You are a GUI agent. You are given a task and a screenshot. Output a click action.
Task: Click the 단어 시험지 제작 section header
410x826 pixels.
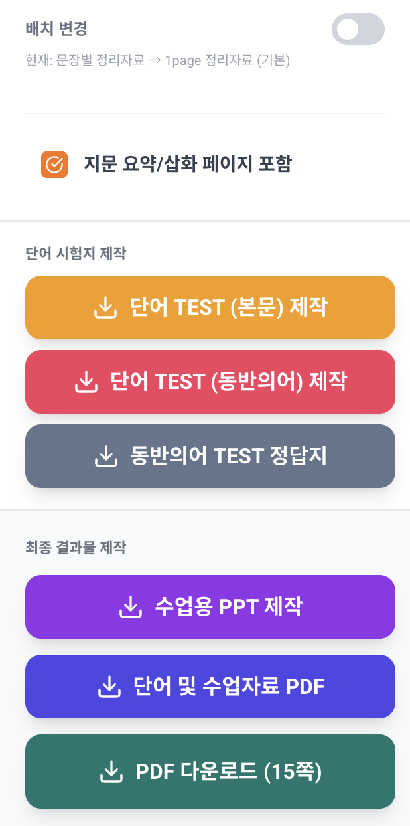click(76, 253)
